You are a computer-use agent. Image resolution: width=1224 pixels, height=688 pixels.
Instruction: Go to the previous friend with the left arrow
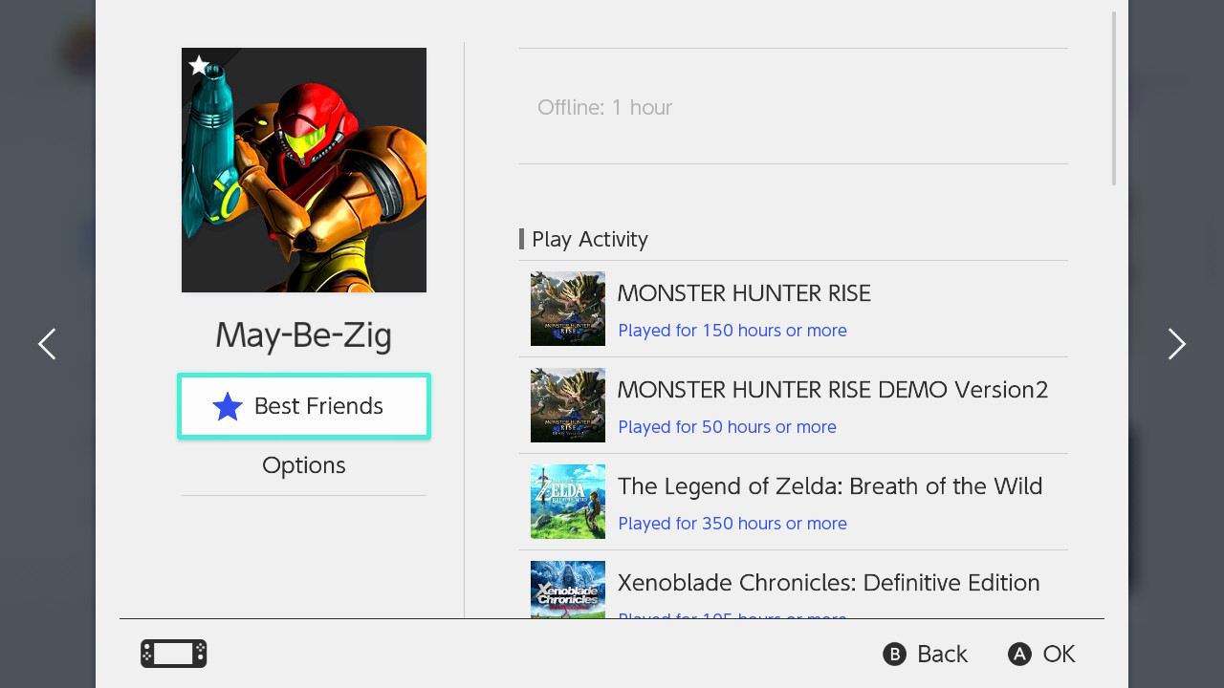point(47,344)
